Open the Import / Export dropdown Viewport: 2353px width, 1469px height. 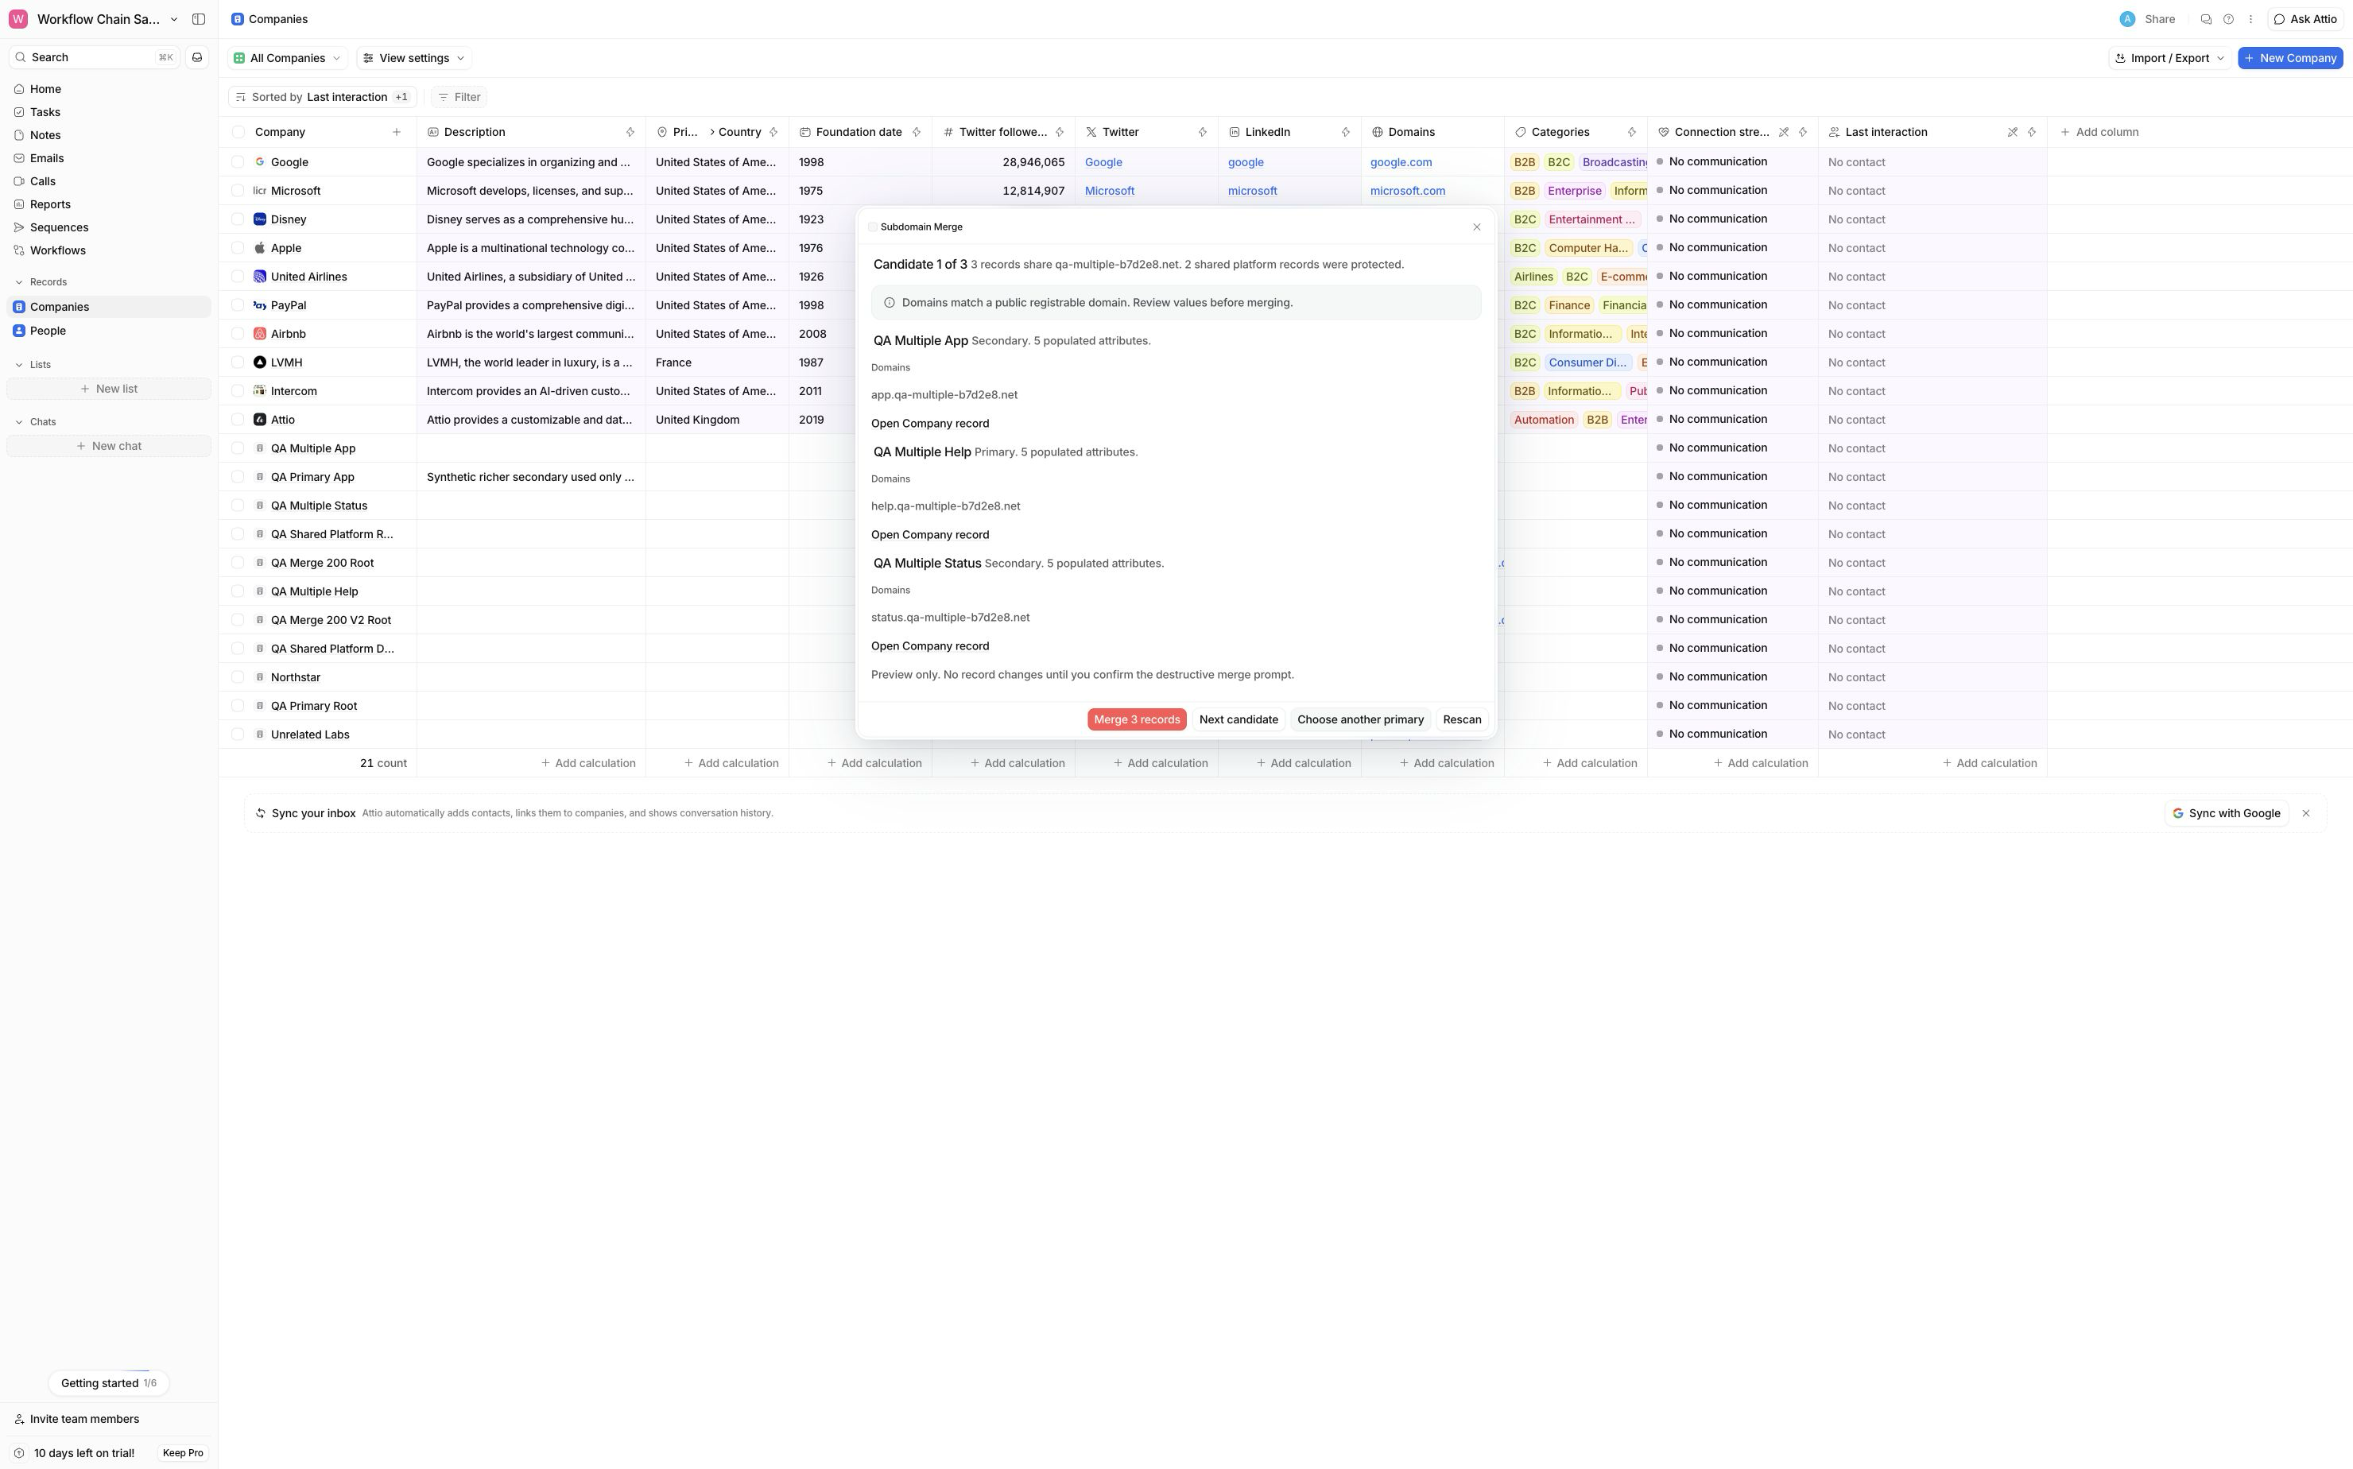point(2169,58)
